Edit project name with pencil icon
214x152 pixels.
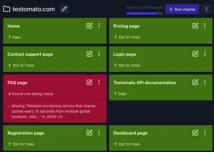(64, 9)
